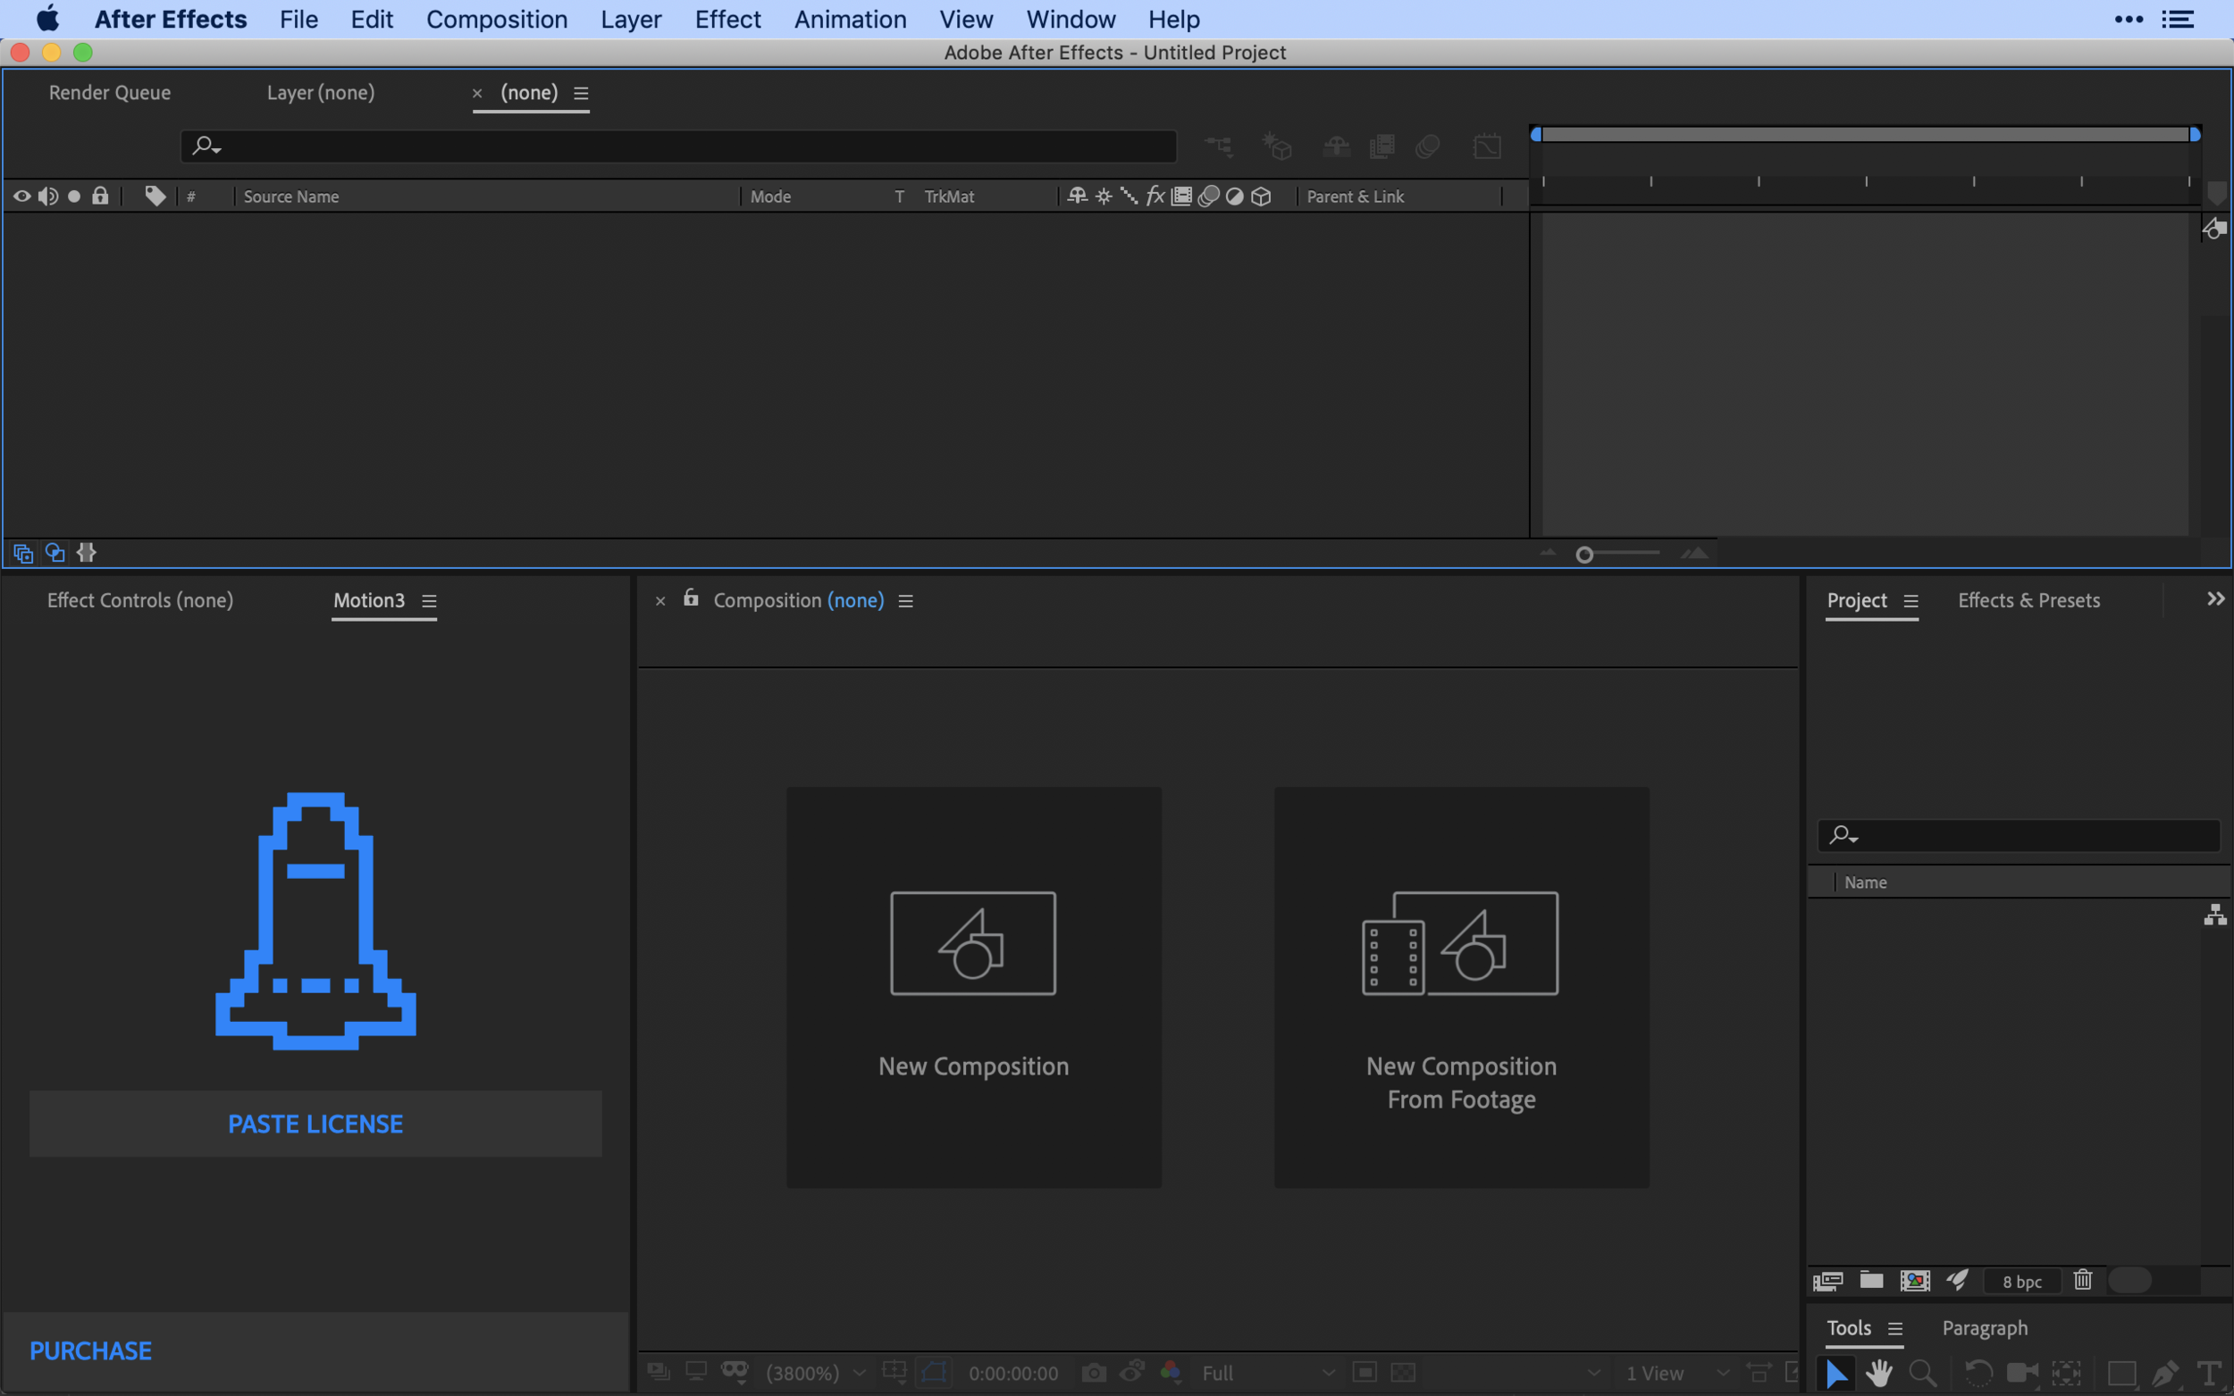The height and width of the screenshot is (1396, 2234).
Task: Open the Window menu
Action: pos(1071,20)
